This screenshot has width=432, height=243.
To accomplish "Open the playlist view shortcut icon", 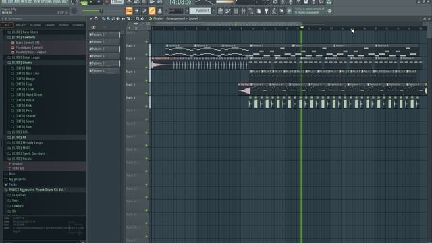I will [220, 11].
